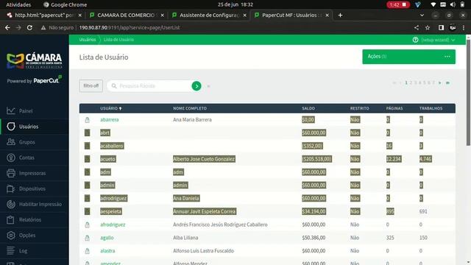Clear the quick search with the x

coord(208,86)
